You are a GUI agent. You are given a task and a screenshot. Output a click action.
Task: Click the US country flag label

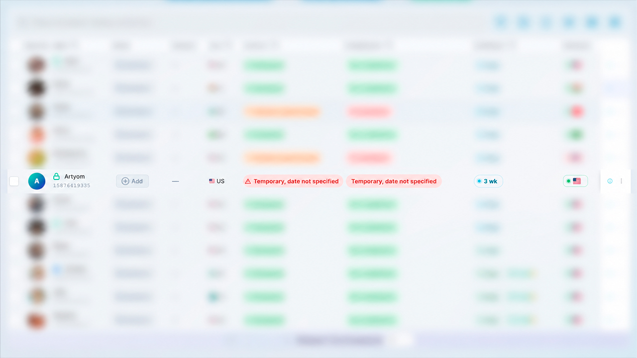click(x=216, y=181)
